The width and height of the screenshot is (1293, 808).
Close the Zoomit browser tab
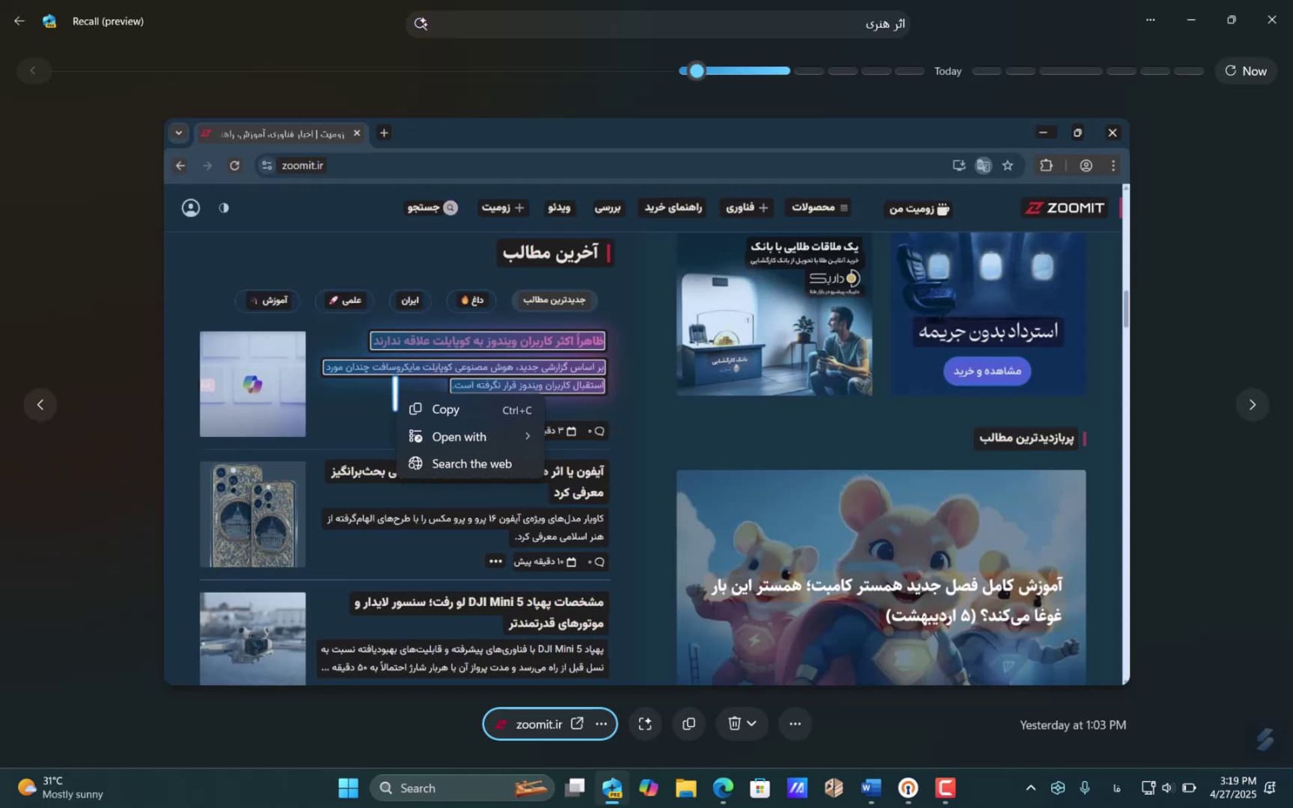click(357, 133)
